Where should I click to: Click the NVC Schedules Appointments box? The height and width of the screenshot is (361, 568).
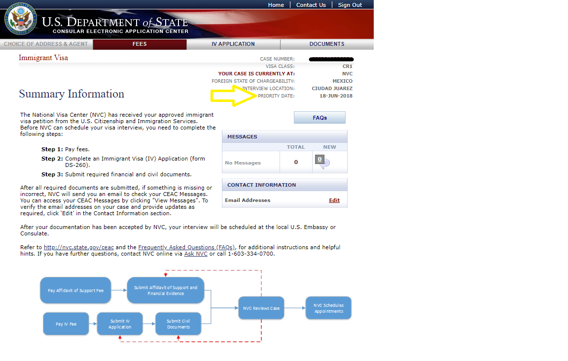pos(328,308)
